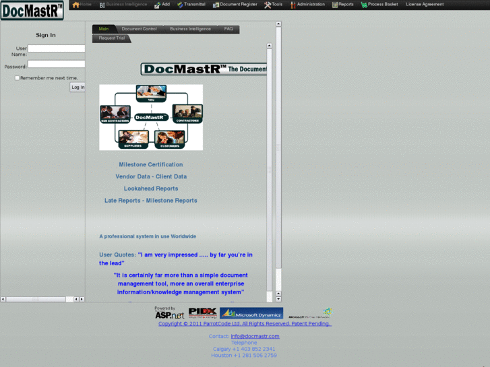Open the Request Trial tab
The height and width of the screenshot is (367, 490).
click(x=112, y=38)
